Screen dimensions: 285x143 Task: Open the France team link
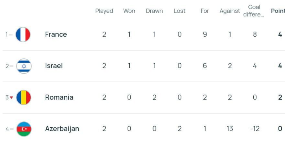pos(56,35)
